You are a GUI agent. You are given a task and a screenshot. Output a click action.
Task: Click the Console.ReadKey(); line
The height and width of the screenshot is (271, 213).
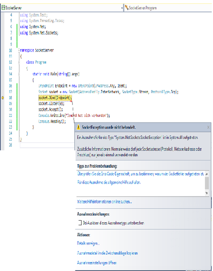tap(52, 121)
